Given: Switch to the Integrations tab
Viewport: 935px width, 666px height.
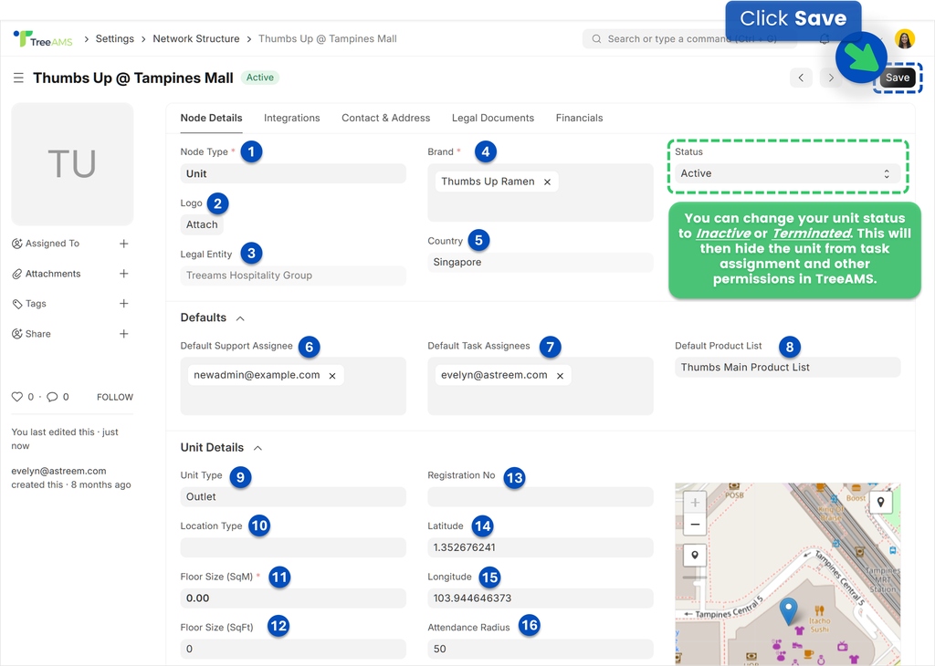Looking at the screenshot, I should 291,118.
